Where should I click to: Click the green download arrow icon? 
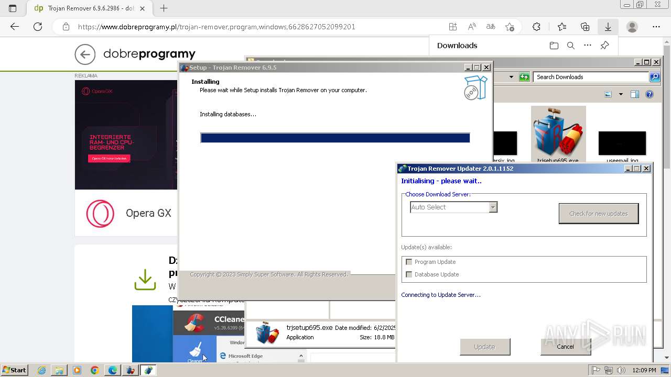145,280
